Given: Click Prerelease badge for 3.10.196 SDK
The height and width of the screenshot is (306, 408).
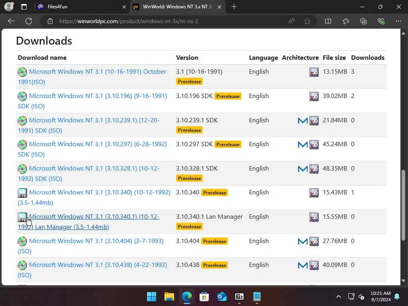Looking at the screenshot, I should [228, 96].
